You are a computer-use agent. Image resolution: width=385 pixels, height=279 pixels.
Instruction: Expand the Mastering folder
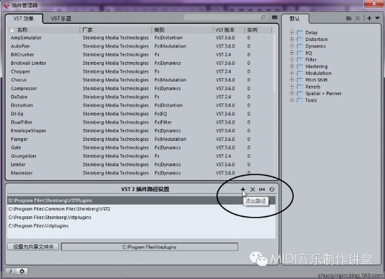click(292, 66)
